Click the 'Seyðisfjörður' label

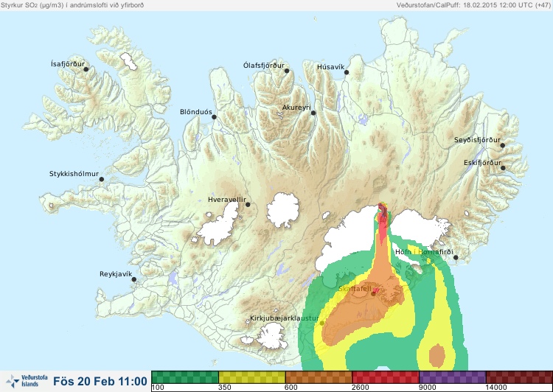(x=477, y=140)
